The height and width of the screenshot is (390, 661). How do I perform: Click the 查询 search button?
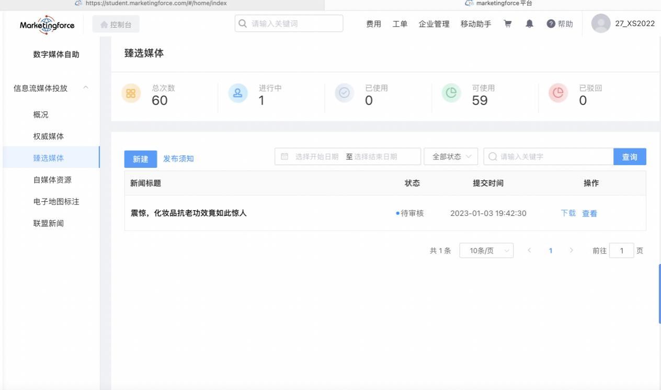(629, 157)
